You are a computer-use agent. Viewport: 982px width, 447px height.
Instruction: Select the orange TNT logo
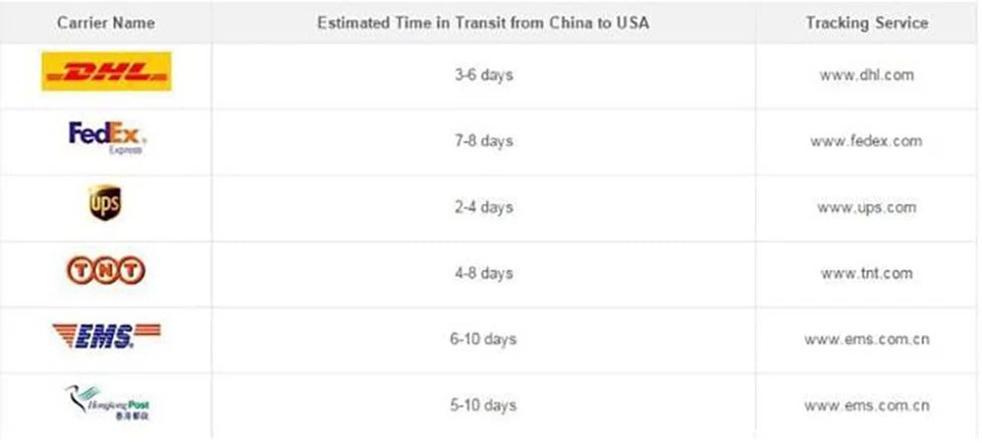105,270
